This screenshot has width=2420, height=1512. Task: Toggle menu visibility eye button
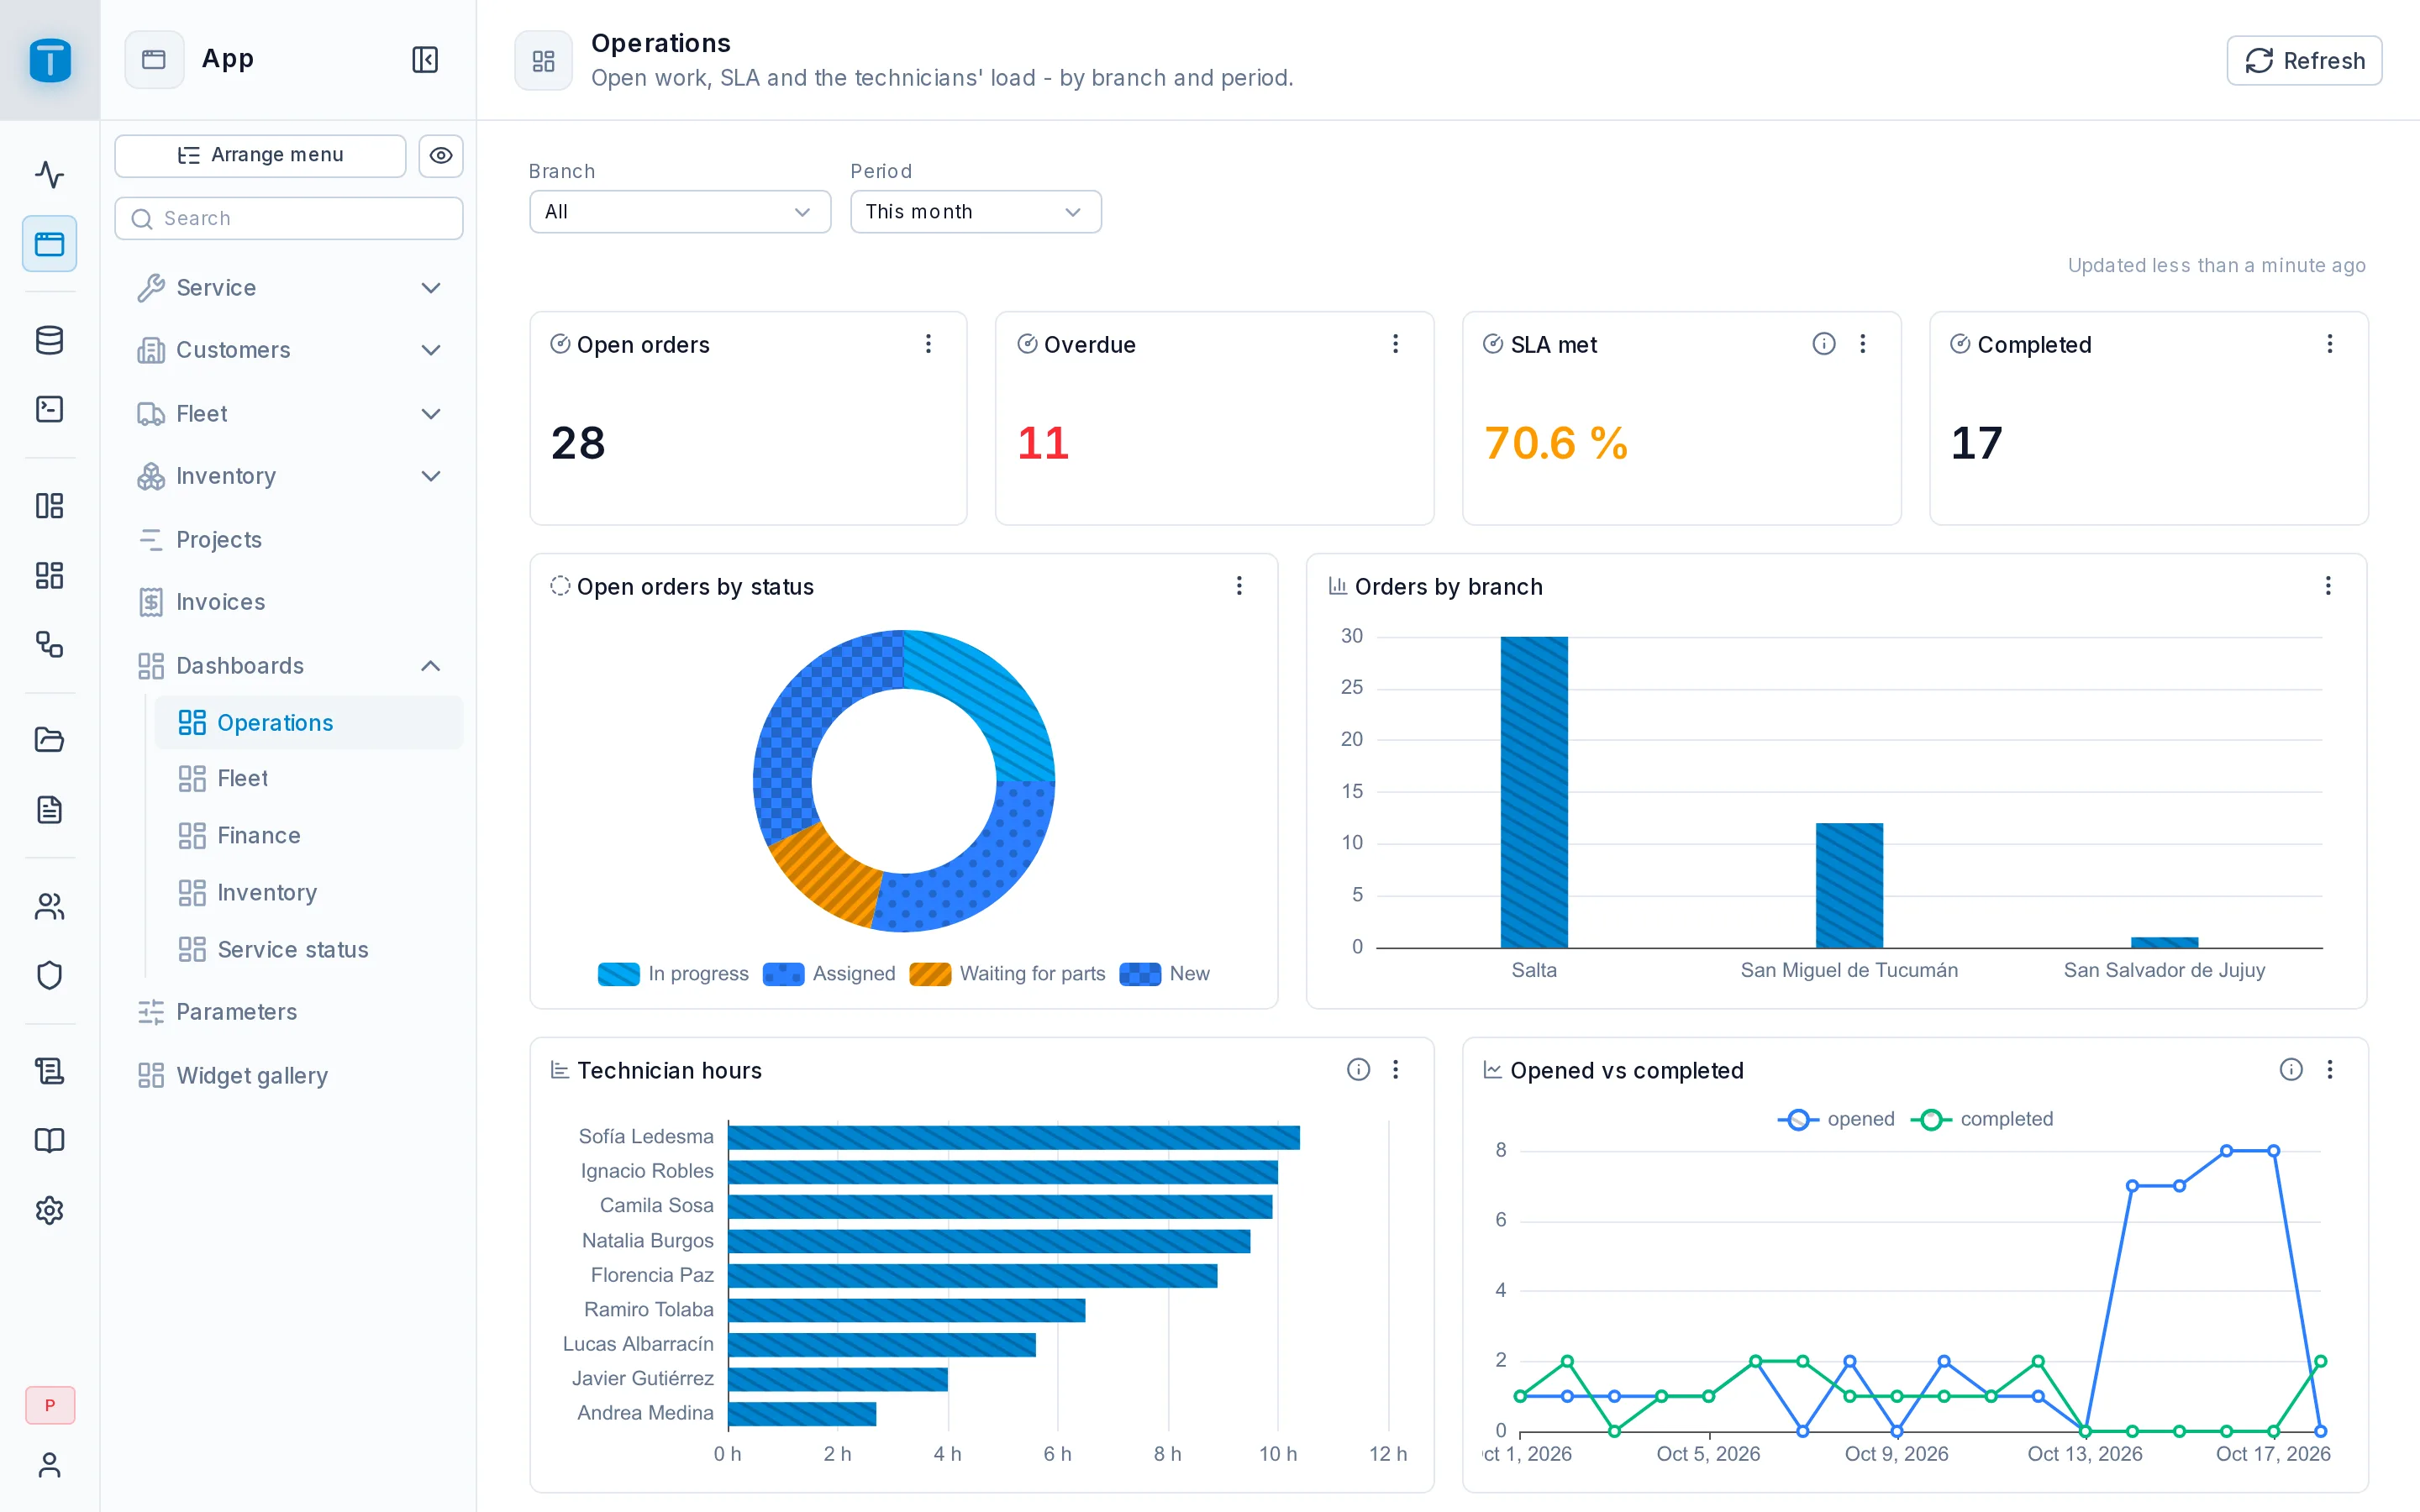440,155
